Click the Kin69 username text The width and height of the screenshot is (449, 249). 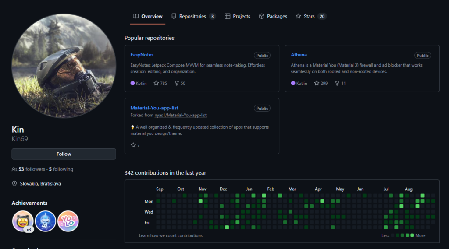[20, 139]
